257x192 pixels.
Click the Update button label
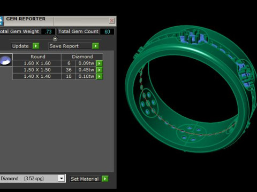pyautogui.click(x=21, y=46)
